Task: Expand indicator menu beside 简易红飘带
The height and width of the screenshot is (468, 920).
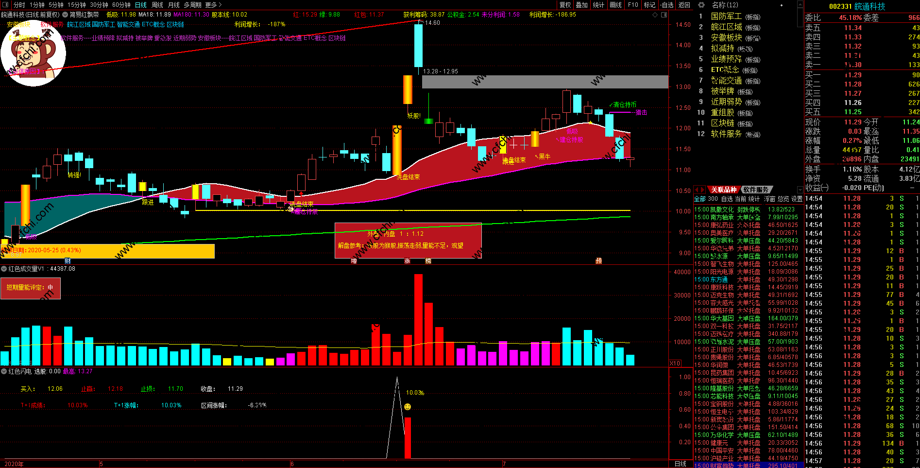Action: (65, 15)
